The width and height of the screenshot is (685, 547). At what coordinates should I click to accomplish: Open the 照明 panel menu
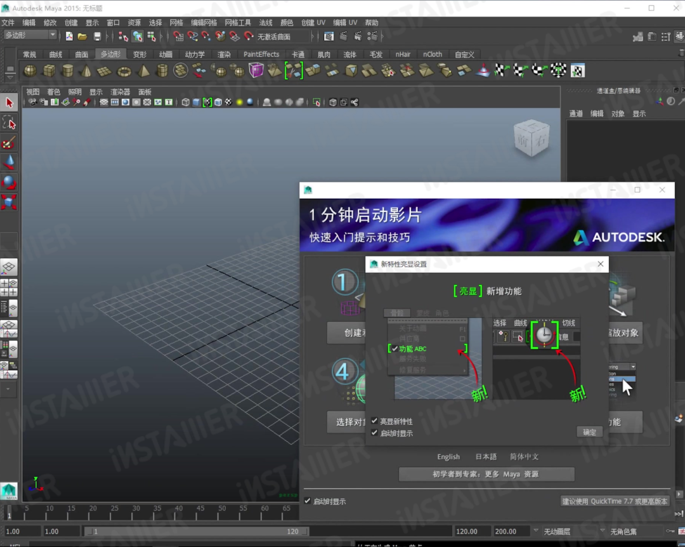pos(75,92)
